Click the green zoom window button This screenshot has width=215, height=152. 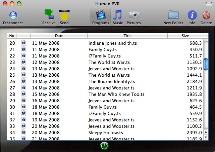click(x=19, y=4)
